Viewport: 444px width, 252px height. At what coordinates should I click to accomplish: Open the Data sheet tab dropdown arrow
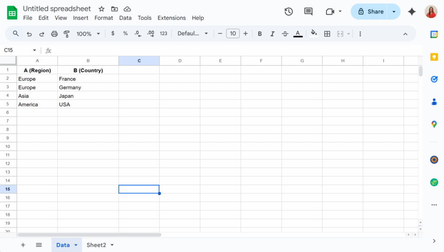(76, 245)
